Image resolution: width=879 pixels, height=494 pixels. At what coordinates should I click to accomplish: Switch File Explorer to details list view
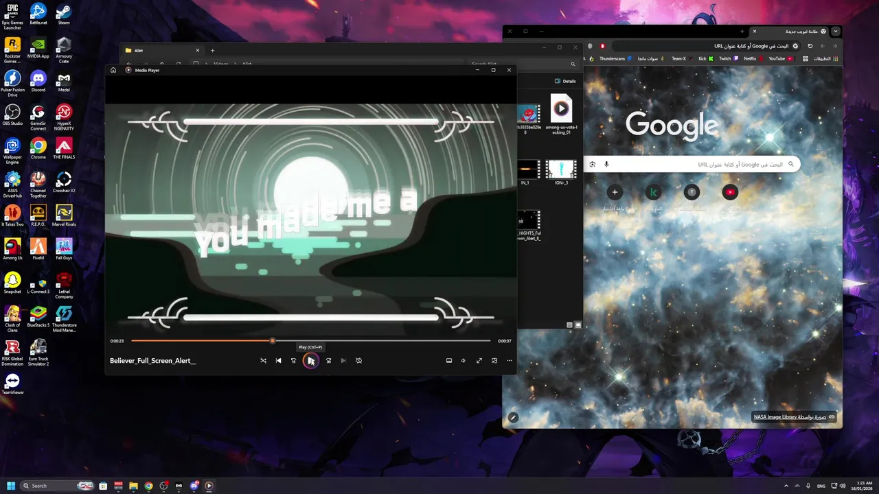point(569,325)
